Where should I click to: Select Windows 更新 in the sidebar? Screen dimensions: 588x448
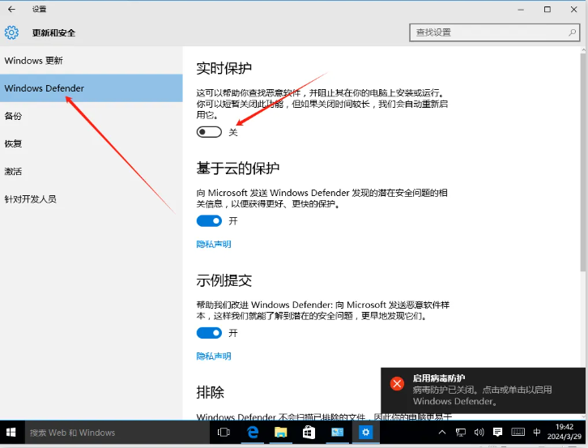click(34, 61)
